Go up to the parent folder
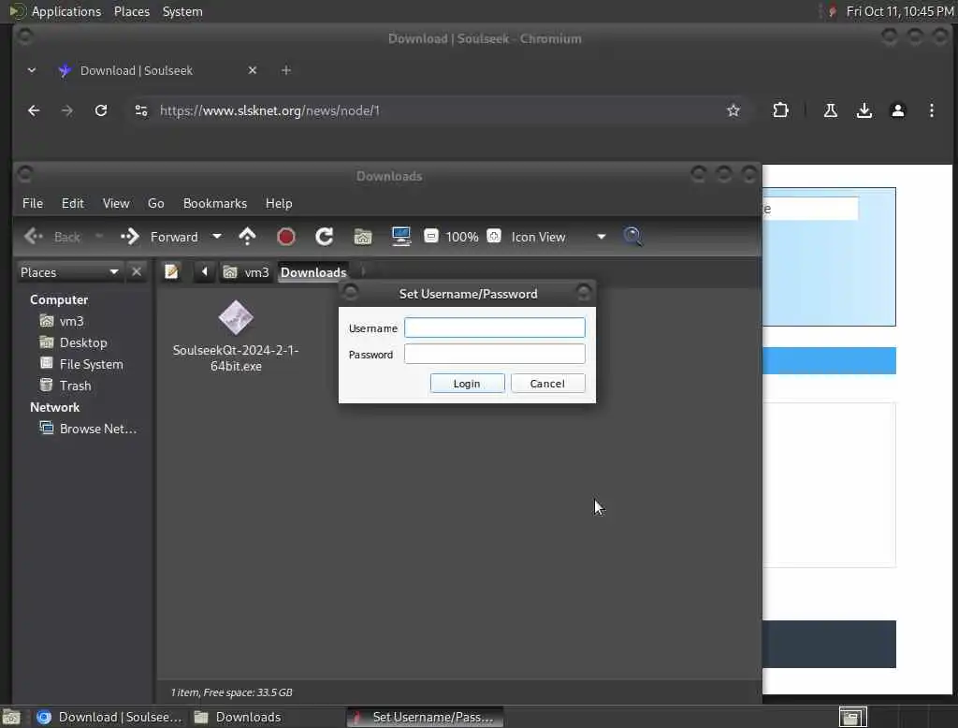The image size is (958, 728). 247,237
